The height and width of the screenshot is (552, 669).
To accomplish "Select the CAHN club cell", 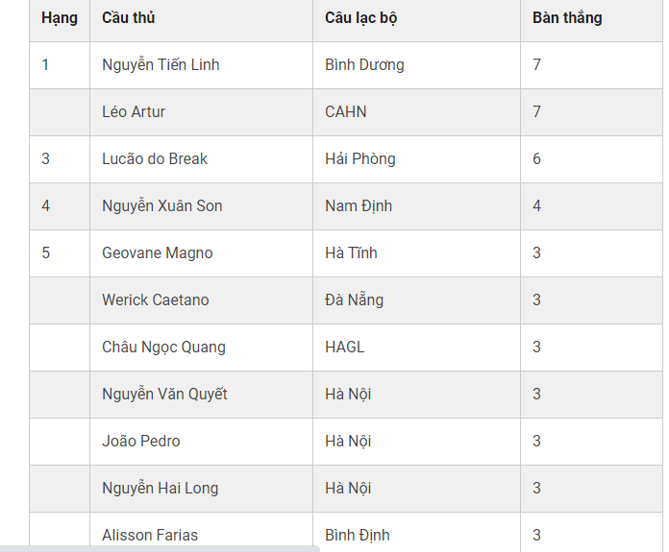I will (346, 112).
